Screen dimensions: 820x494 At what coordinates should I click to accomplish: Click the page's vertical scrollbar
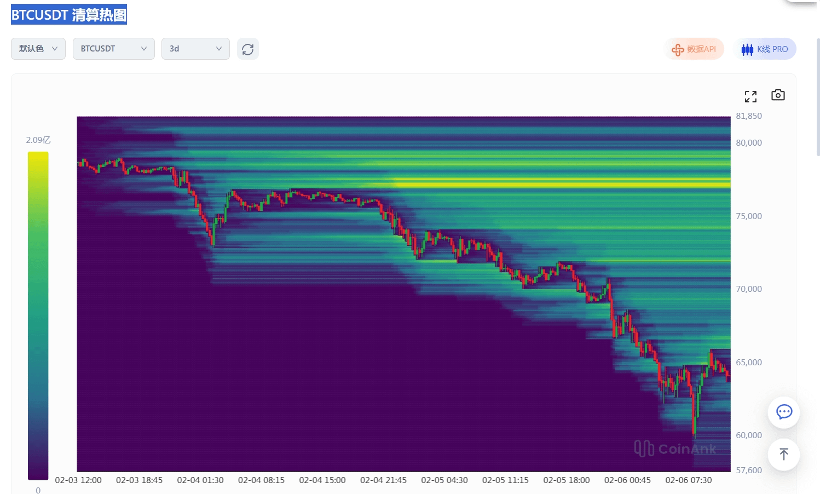pyautogui.click(x=818, y=99)
